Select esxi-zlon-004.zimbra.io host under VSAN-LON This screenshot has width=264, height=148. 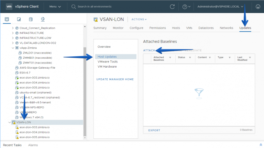point(34,132)
